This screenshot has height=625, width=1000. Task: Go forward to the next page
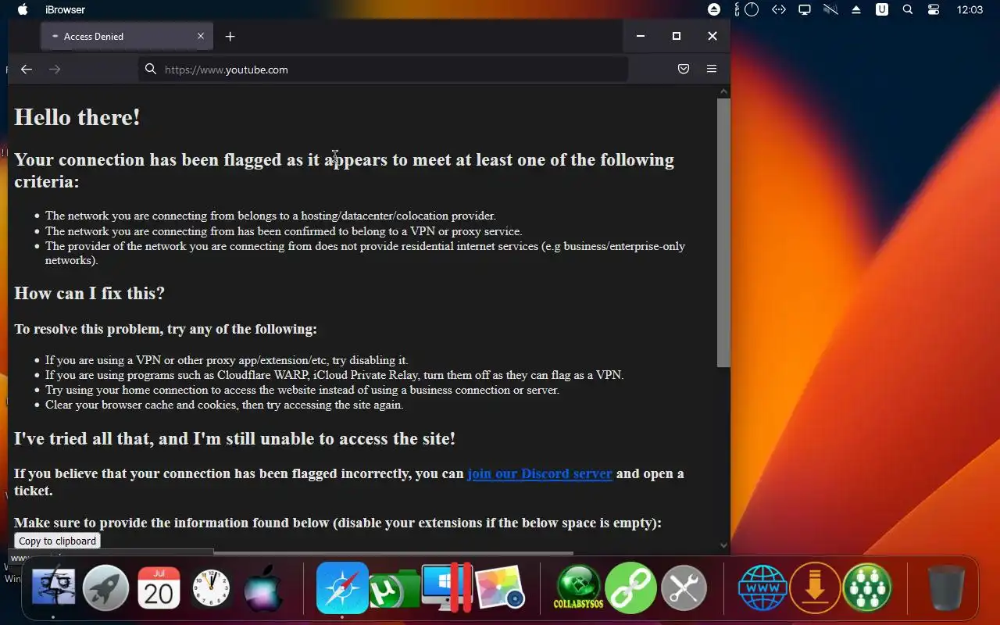tap(55, 70)
